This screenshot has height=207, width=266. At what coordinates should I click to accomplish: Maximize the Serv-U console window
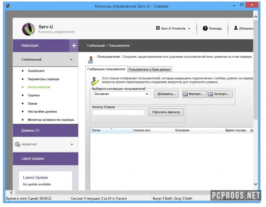click(242, 5)
